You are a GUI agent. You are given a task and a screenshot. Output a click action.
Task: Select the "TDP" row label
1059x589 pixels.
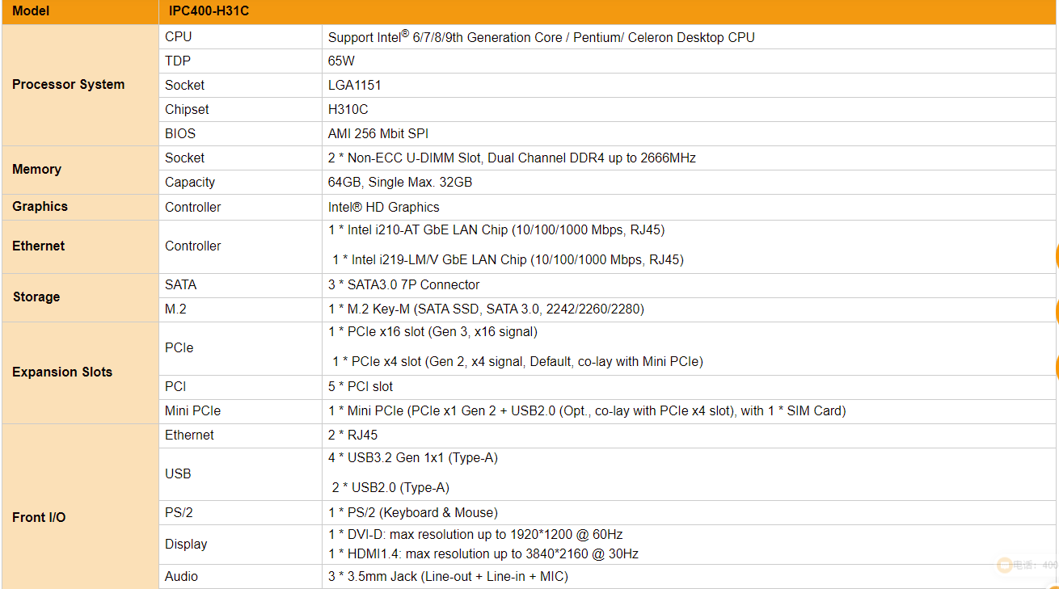click(178, 61)
